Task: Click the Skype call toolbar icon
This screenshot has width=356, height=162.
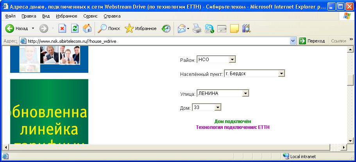Action: click(x=209, y=28)
